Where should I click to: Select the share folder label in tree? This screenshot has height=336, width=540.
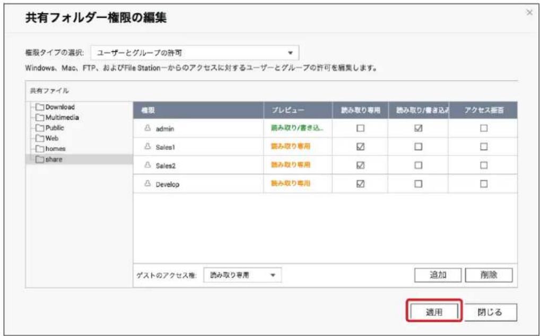[x=54, y=160]
